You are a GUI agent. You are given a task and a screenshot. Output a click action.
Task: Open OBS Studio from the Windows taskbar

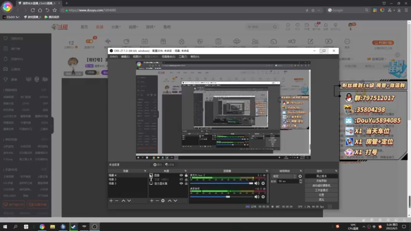(95, 226)
